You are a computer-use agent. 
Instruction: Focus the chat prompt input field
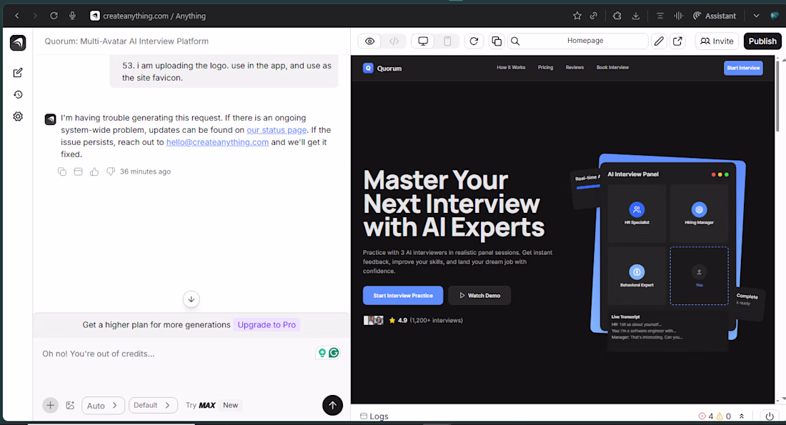pyautogui.click(x=176, y=354)
